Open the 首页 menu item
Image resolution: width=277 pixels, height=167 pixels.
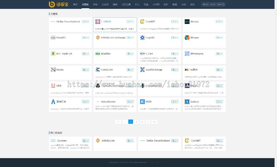pyautogui.click(x=75, y=4)
